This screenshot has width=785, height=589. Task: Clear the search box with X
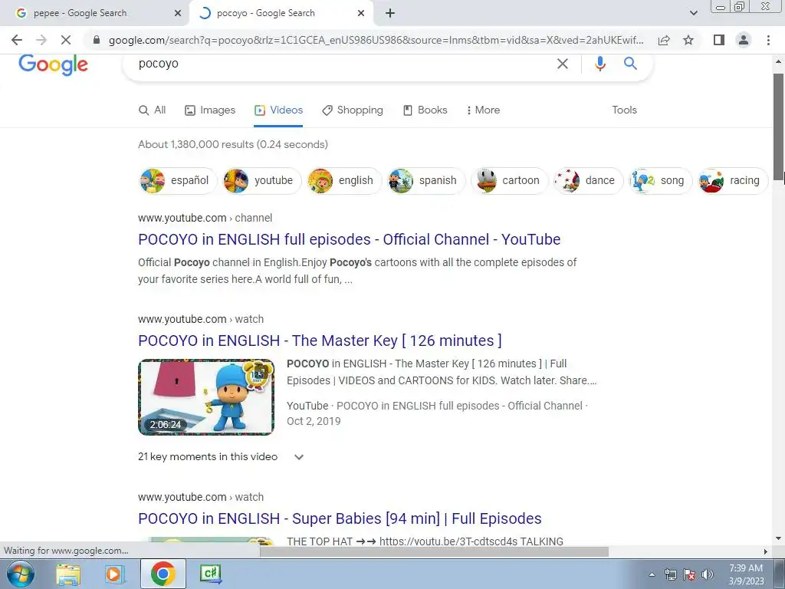[562, 64]
